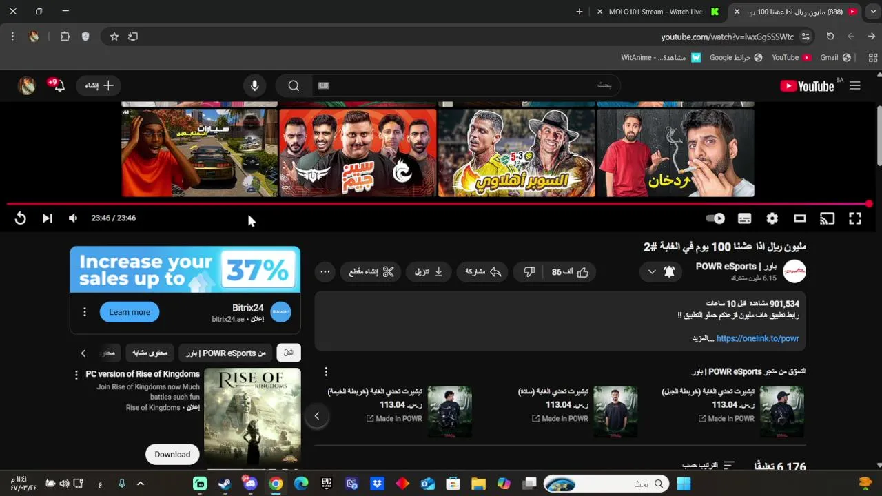This screenshot has width=882, height=496.
Task: Run search with the magnifier button
Action: coord(294,85)
